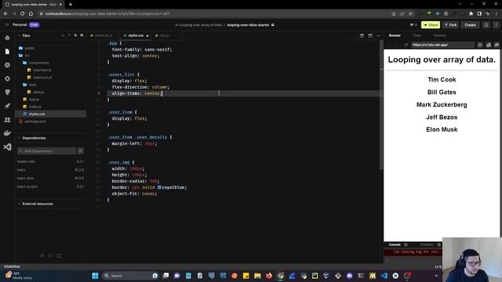Click the Personal workspace label
Image resolution: width=502 pixels, height=282 pixels.
(x=20, y=24)
